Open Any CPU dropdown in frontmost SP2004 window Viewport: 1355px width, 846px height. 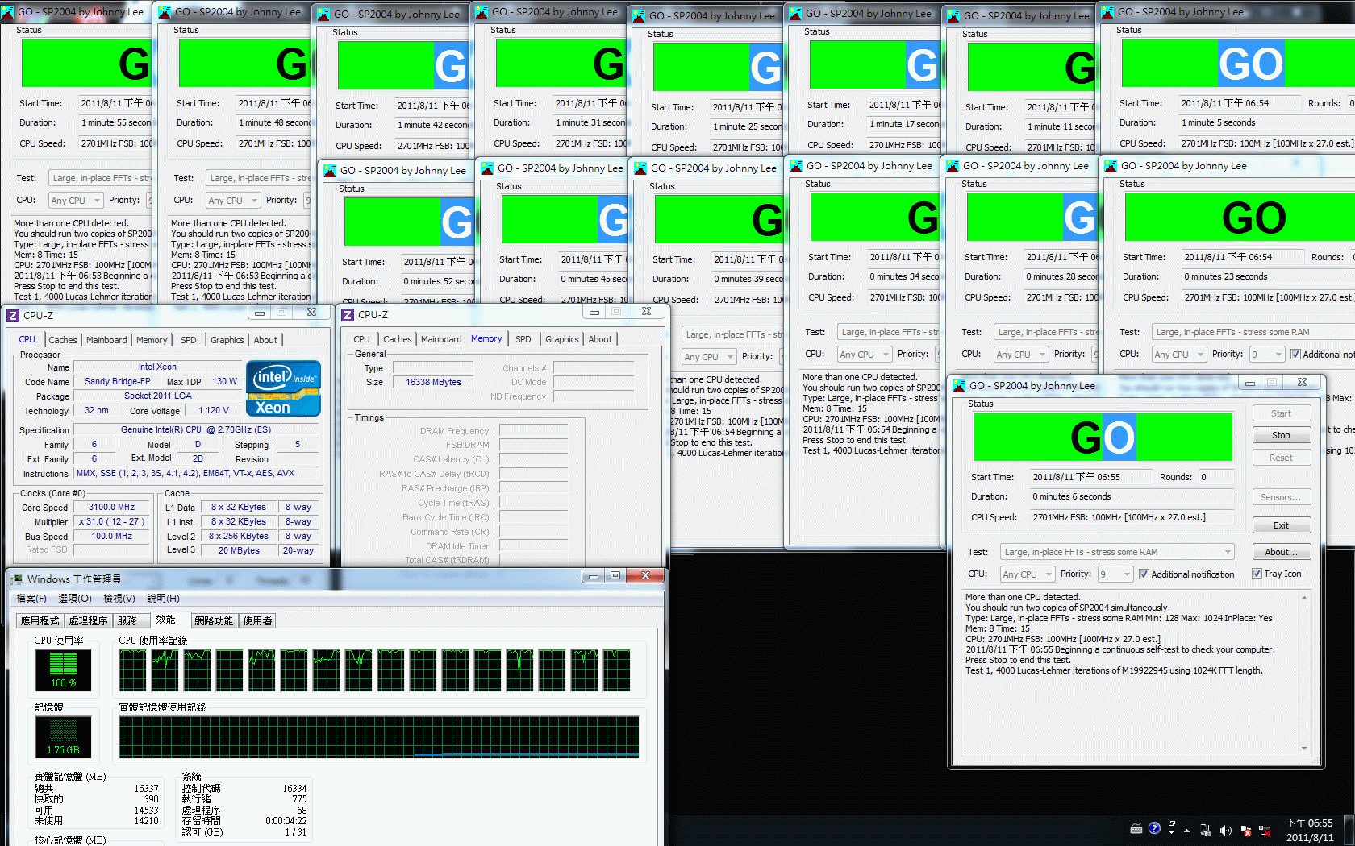(x=1049, y=574)
